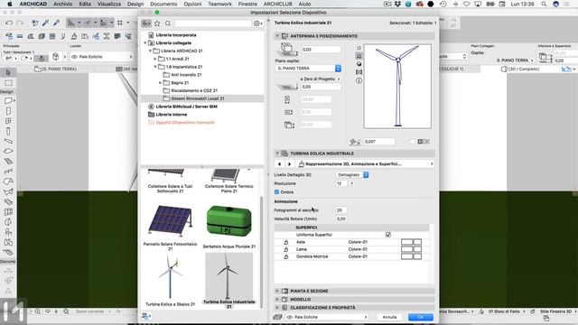The width and height of the screenshot is (578, 325).
Task: Select the Marquee tool in the toolbox
Action: click(x=8, y=83)
